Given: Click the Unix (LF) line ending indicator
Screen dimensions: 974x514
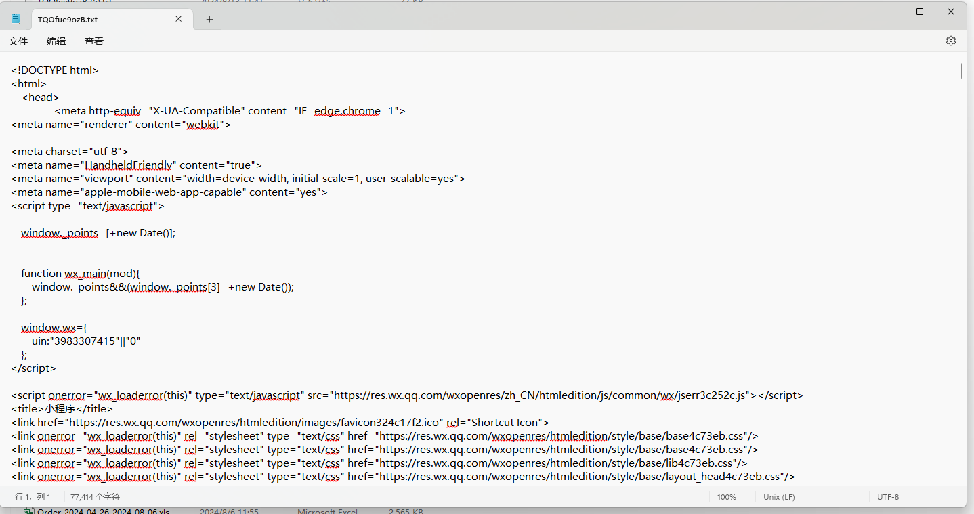Looking at the screenshot, I should (779, 497).
